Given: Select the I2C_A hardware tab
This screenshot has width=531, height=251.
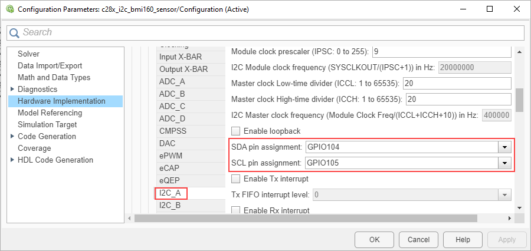Looking at the screenshot, I should [171, 193].
